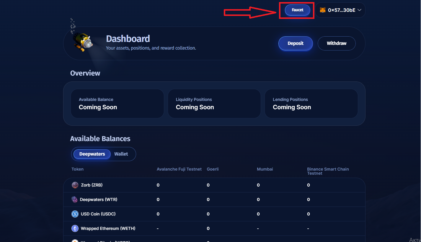This screenshot has width=421, height=242.
Task: Click the USD Coin (USDC) token icon
Action: click(75, 214)
